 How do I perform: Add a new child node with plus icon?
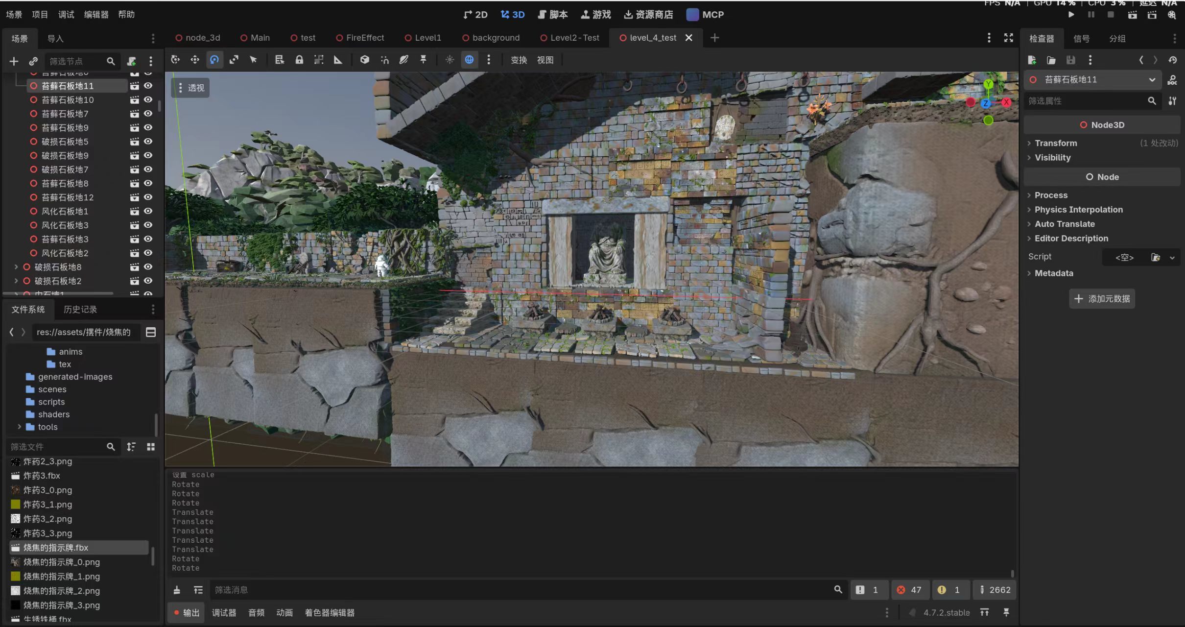[14, 61]
